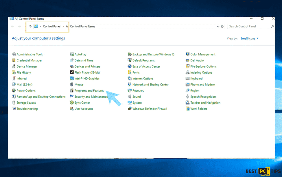Image resolution: width=282 pixels, height=177 pixels.
Task: Click the Flash Player icon
Action: tap(71, 72)
